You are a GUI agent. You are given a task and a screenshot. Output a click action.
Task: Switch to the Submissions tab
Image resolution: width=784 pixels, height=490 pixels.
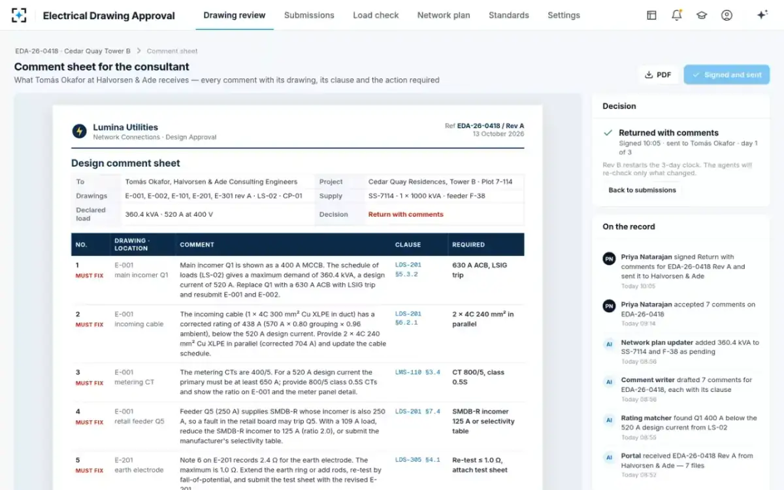coord(309,15)
